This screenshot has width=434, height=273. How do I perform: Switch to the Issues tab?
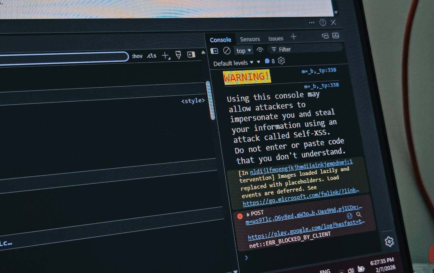[x=276, y=39]
